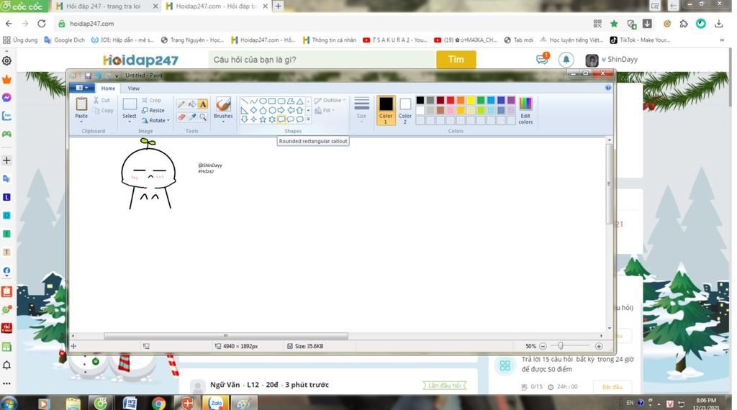Choose the Line shape in Shapes gallery
The height and width of the screenshot is (410, 737).
click(x=245, y=101)
